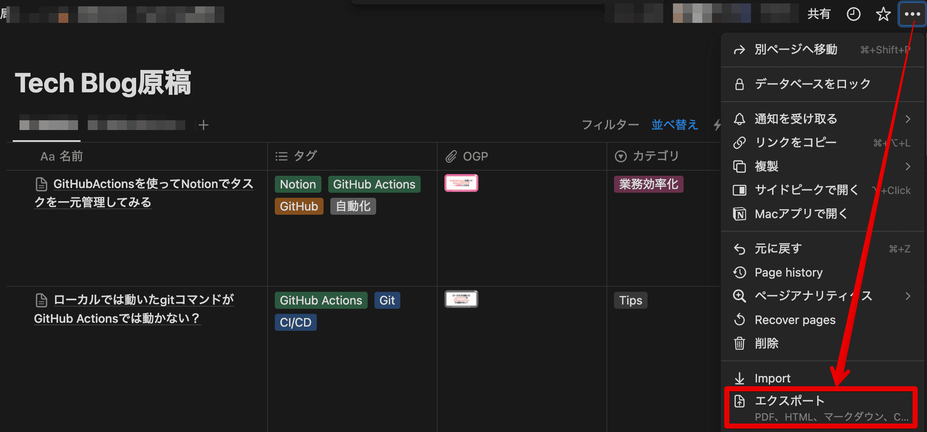Image resolution: width=927 pixels, height=432 pixels.
Task: Click the bell notification icon
Action: click(739, 119)
